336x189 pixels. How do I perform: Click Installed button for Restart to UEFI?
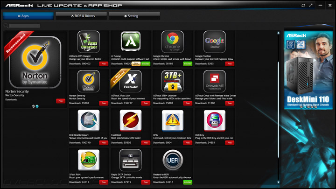(x=188, y=182)
